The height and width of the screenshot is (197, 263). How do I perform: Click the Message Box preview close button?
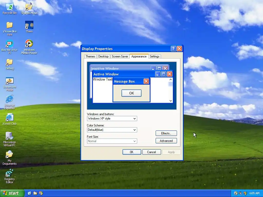pos(146,81)
